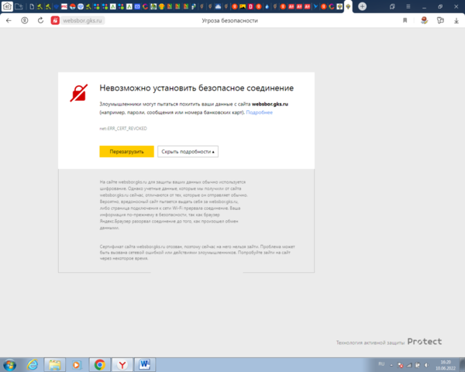Open the Yandex Browser hamburger menu

point(408,6)
